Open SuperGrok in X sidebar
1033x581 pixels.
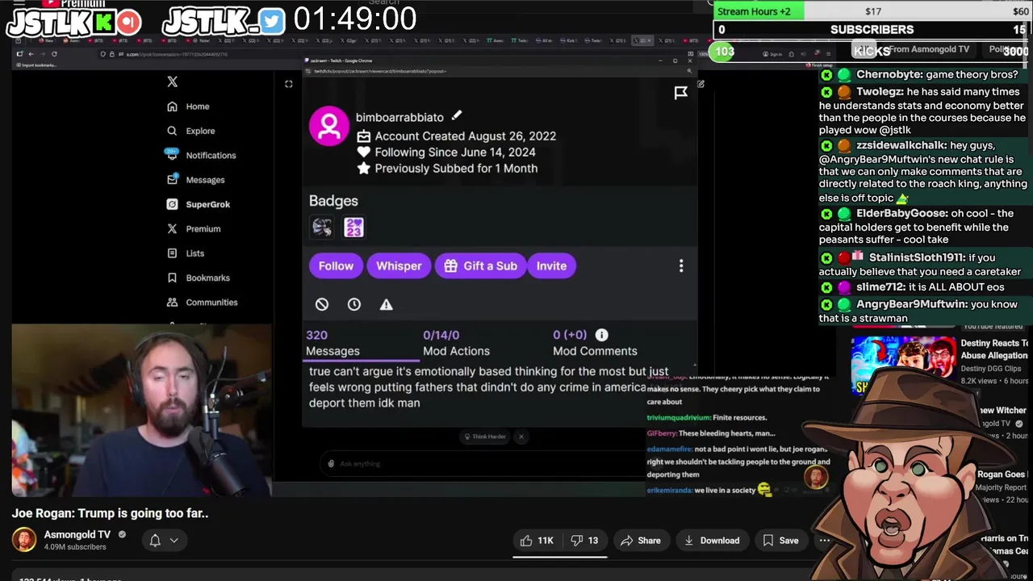199,204
